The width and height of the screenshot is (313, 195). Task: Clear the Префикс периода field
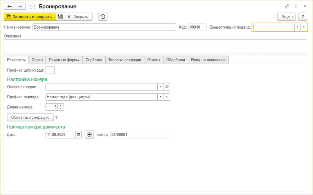[167, 97]
